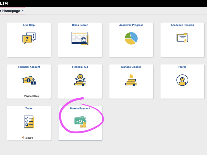Open the Manage Classes title link

131,67
